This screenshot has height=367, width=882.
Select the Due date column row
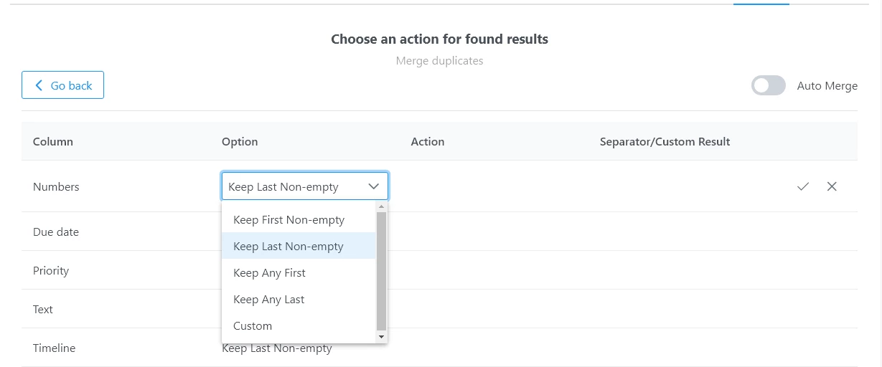[439, 232]
